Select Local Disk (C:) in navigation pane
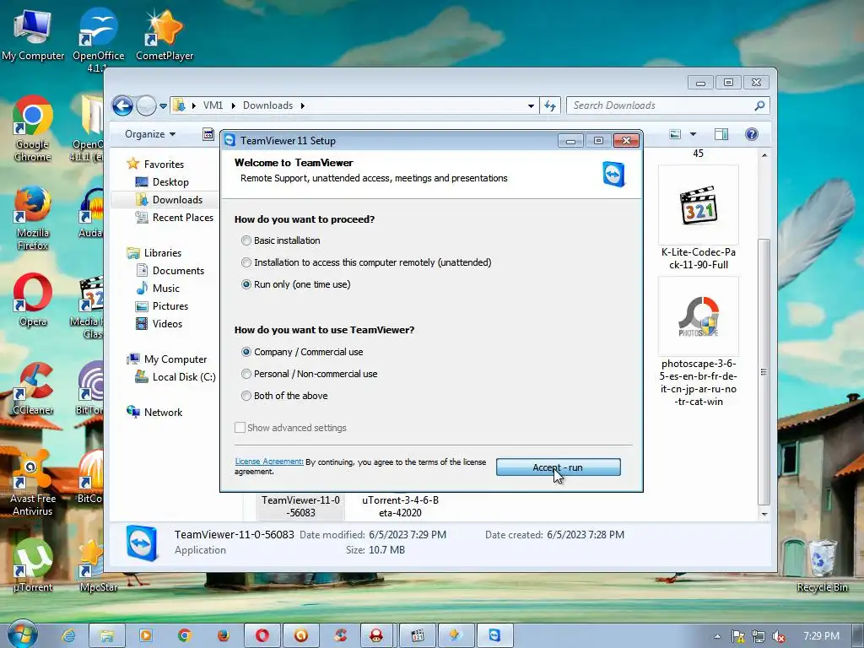 (x=175, y=377)
